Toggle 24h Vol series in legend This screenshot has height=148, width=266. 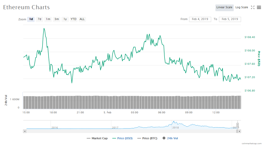tap(170, 138)
